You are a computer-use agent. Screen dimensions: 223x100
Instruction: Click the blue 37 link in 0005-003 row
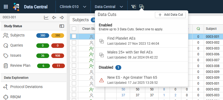123,95
